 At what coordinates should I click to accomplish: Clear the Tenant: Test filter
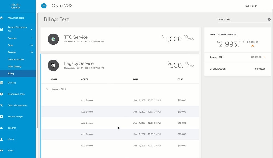click(269, 19)
